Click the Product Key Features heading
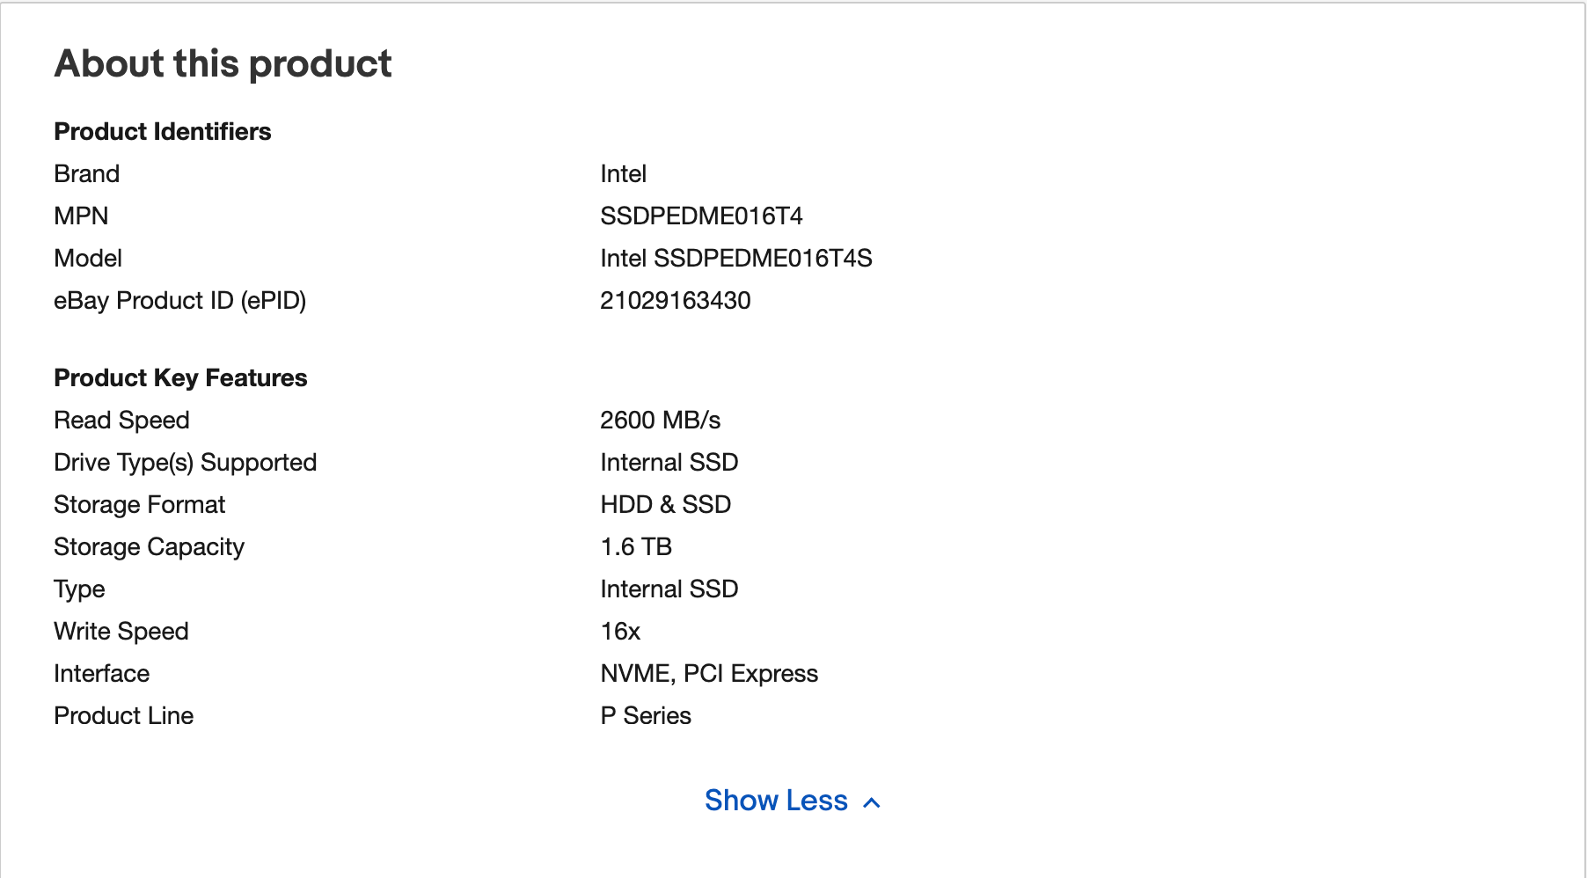 pyautogui.click(x=180, y=377)
